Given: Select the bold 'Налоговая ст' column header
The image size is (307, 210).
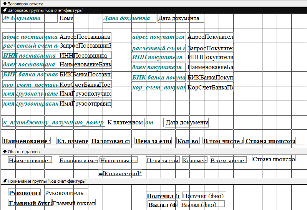Looking at the screenshot, I should pos(110,141).
